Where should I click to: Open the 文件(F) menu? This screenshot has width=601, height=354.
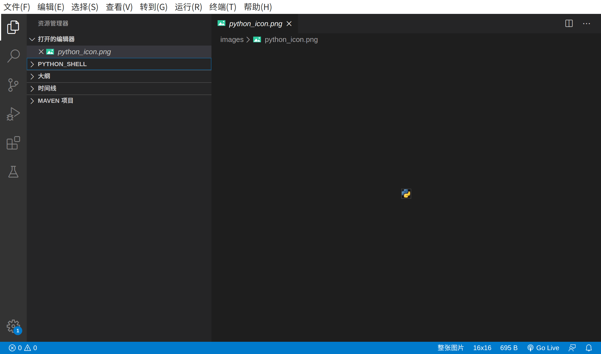point(17,7)
